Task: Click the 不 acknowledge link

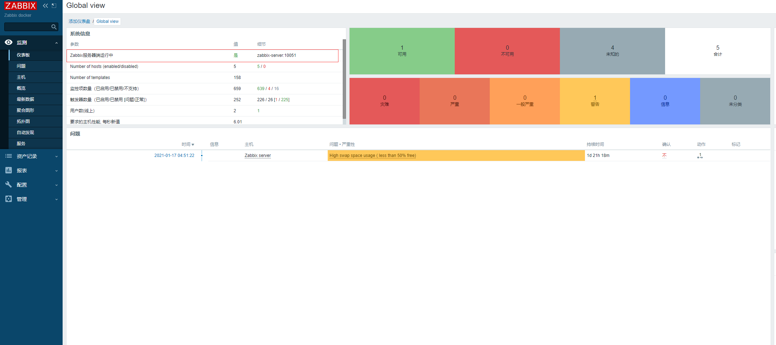Action: coord(664,156)
